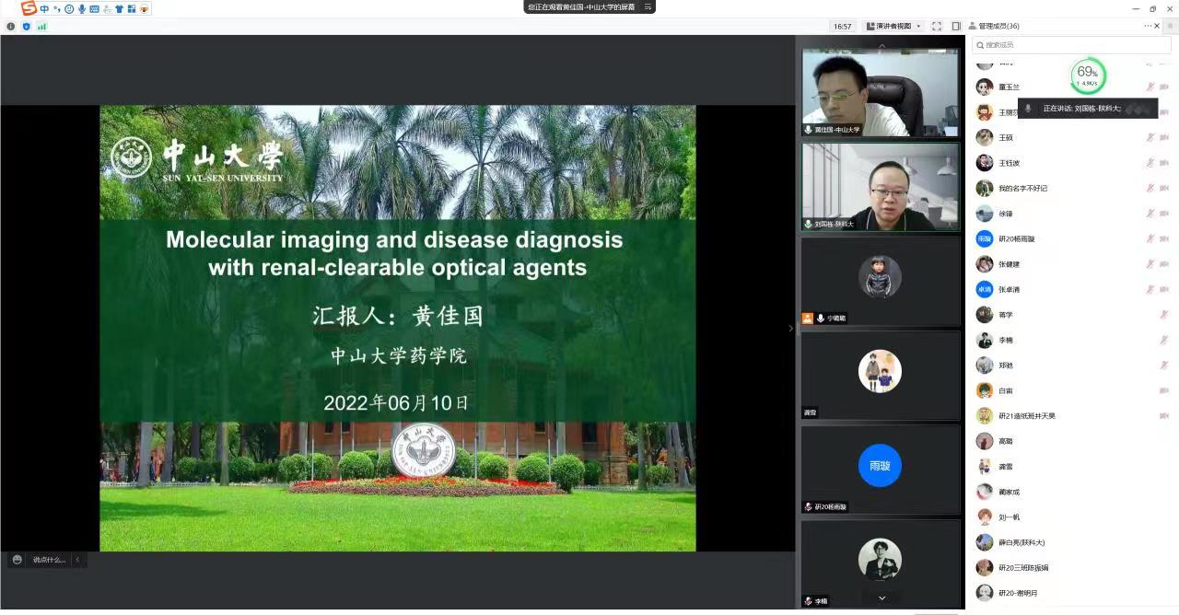The width and height of the screenshot is (1179, 615).
Task: Open more options in member panel
Action: click(1148, 26)
